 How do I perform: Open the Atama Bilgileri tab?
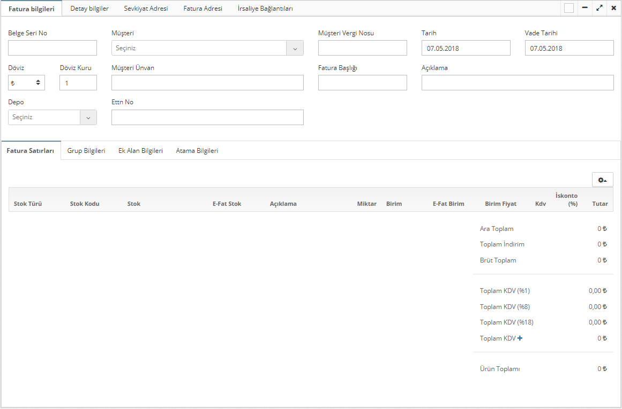197,151
